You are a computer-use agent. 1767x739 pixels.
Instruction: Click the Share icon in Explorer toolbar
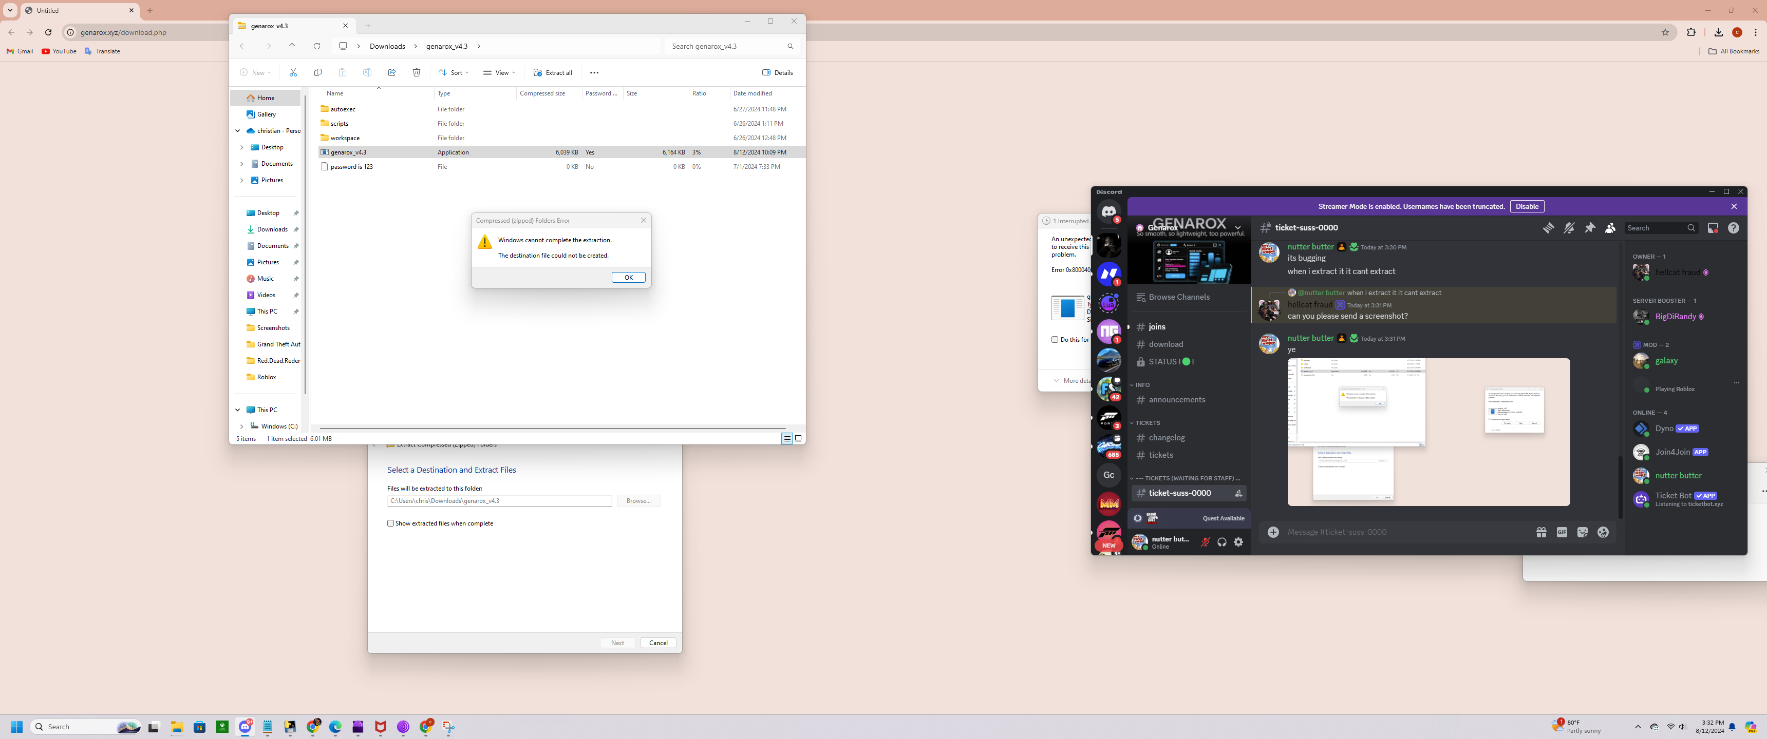(392, 73)
